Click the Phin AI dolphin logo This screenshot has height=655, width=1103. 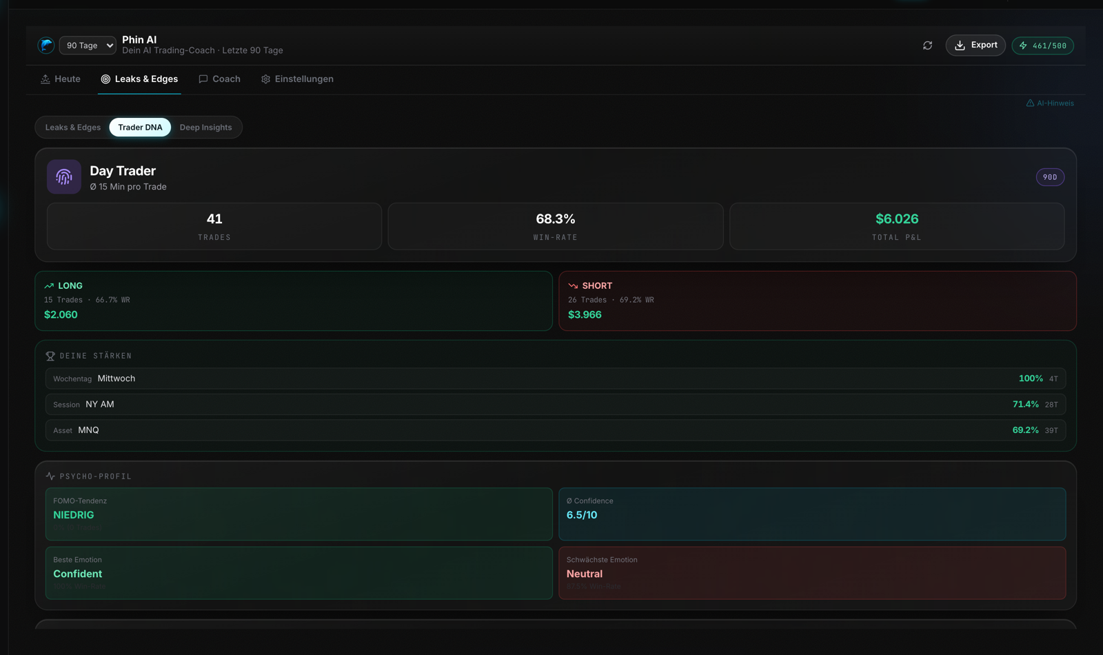[46, 46]
